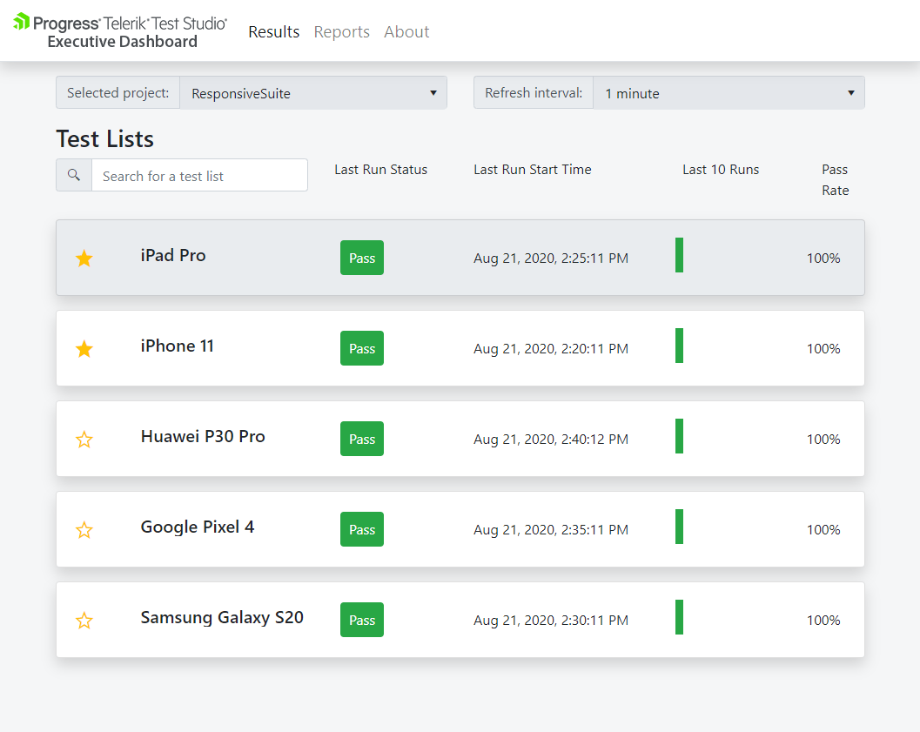Click the 100% pass rate for Google Pixel 4
Viewport: 920px width, 732px height.
tap(823, 530)
